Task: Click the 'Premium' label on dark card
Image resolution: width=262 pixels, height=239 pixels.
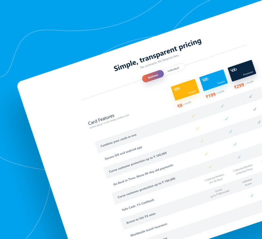Action: [x=248, y=73]
